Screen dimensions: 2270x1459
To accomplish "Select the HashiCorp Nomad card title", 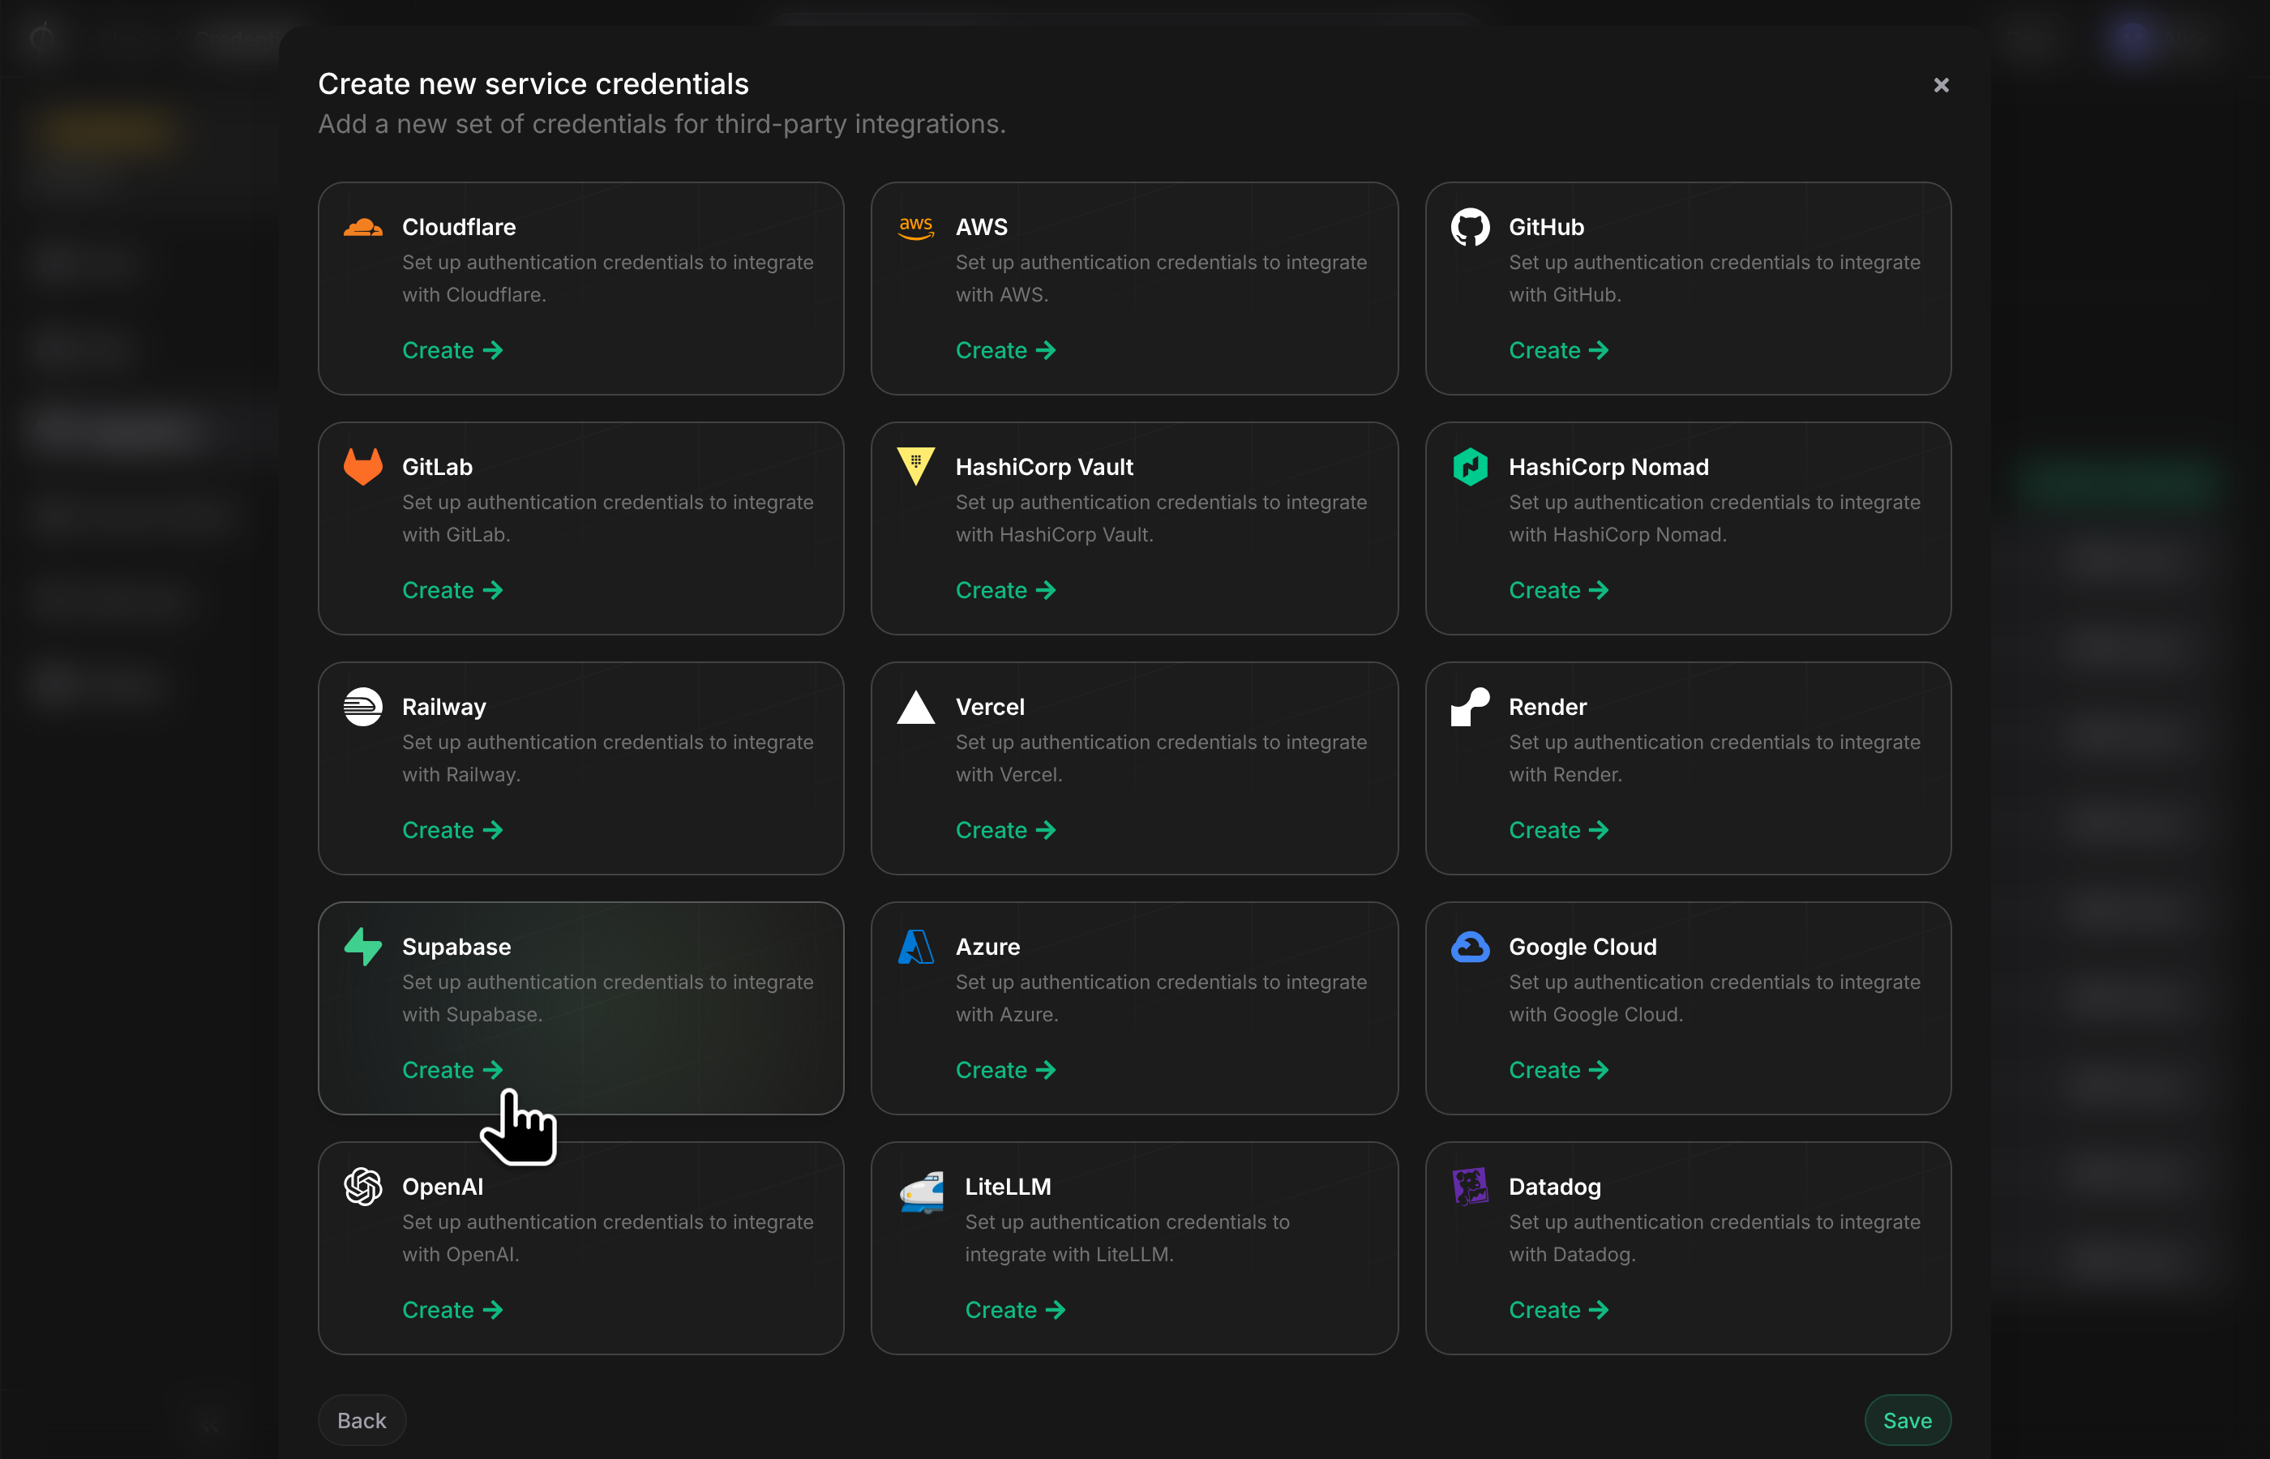I will [1608, 466].
